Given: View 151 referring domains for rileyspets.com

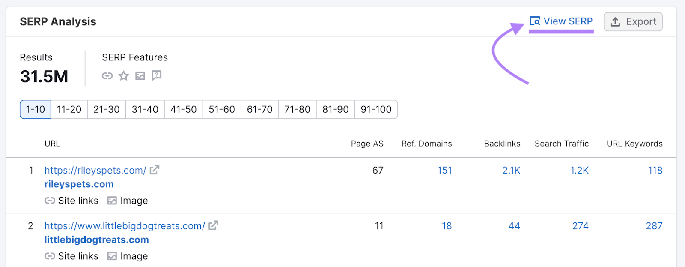Looking at the screenshot, I should point(445,170).
